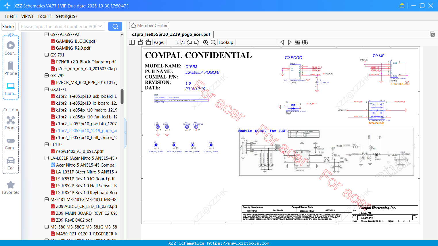Open the Courses category in the sidebar
This screenshot has width=438, height=246.
[x=11, y=48]
